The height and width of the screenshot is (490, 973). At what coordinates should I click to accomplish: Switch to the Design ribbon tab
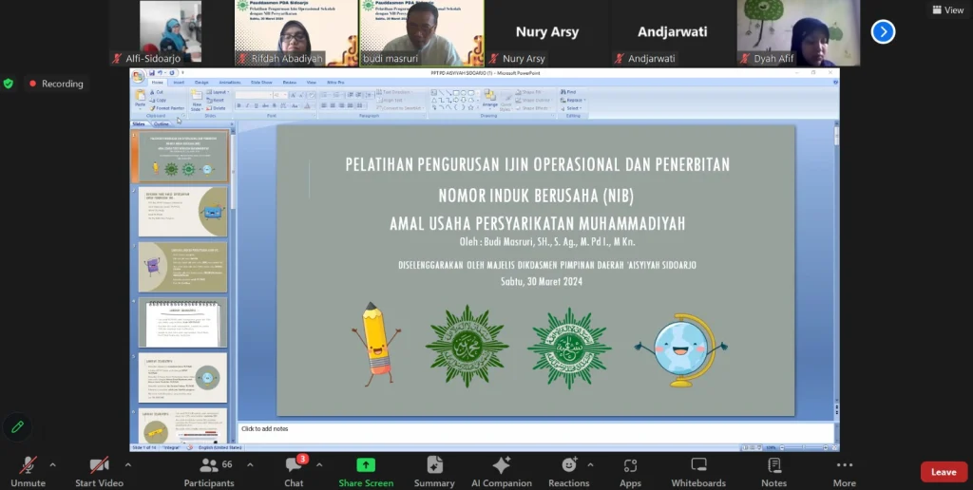(201, 82)
